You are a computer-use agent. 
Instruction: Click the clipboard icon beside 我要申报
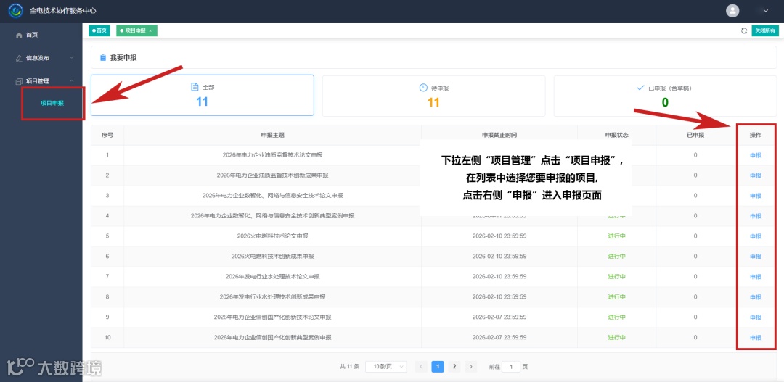coord(103,58)
